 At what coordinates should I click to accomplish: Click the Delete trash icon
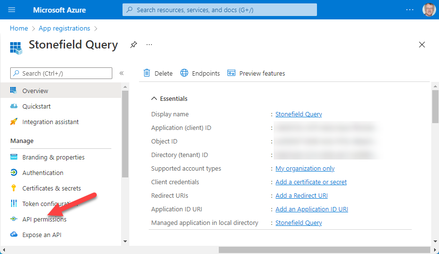147,73
